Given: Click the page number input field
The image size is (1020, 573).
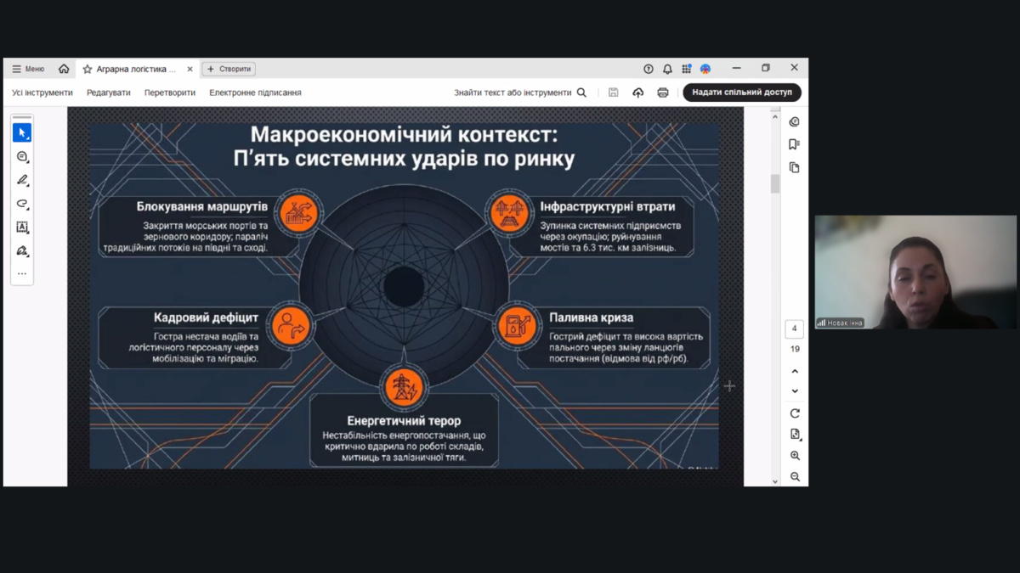Looking at the screenshot, I should click(x=794, y=329).
